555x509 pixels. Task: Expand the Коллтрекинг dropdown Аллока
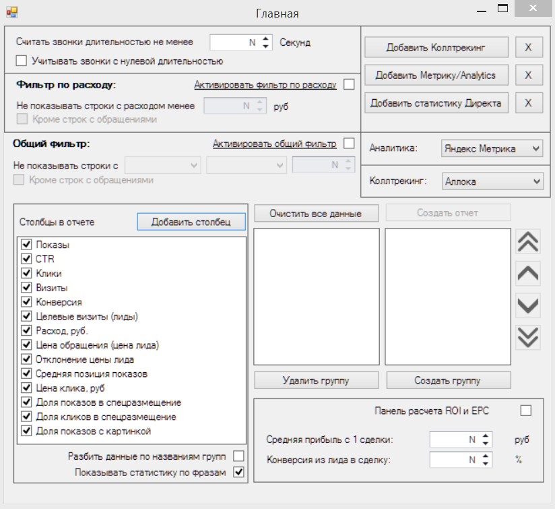(x=492, y=181)
